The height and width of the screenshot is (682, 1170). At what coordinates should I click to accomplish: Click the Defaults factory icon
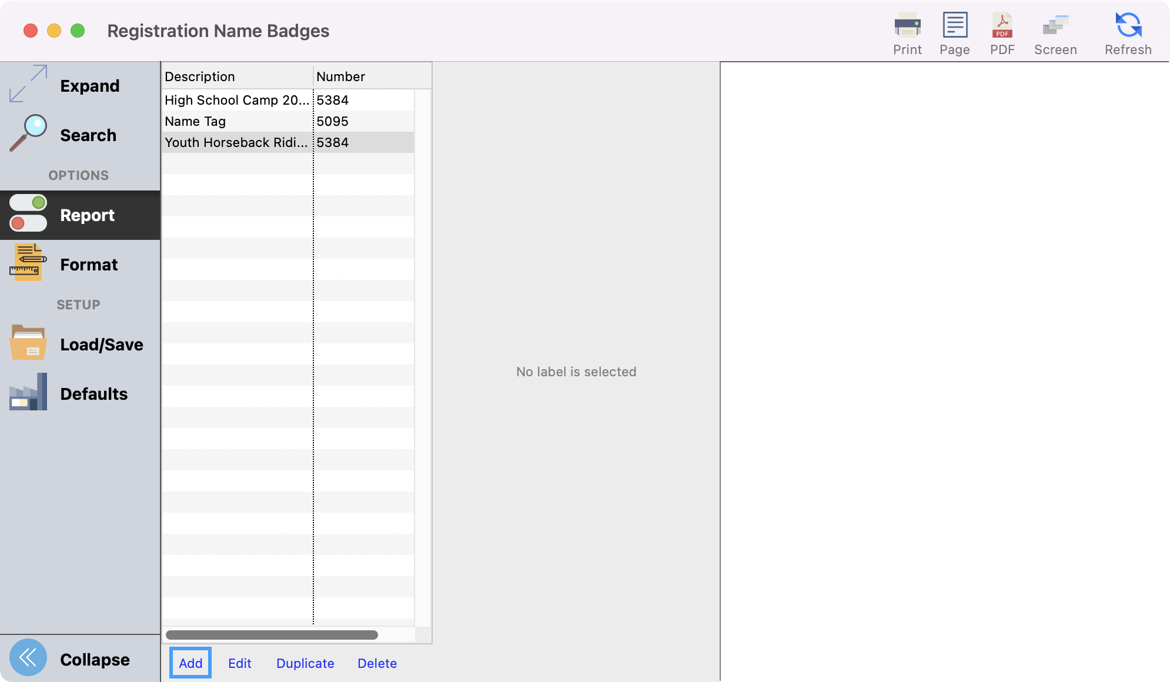[x=28, y=393]
